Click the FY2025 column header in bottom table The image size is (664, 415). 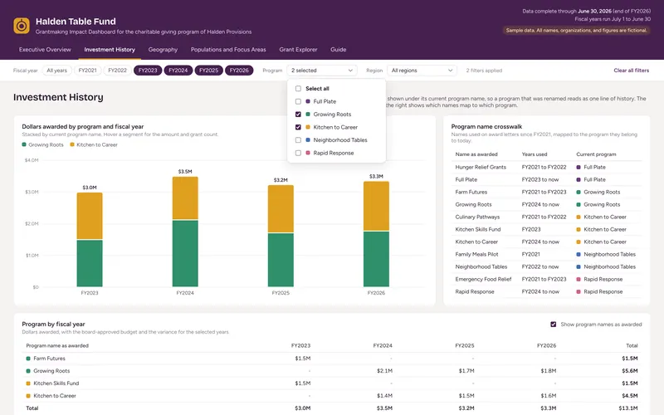465,346
